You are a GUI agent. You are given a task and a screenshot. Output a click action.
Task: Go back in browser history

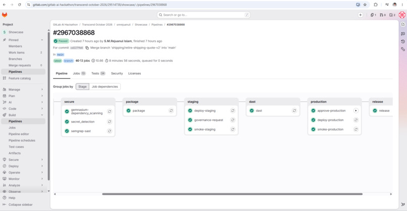(4, 5)
